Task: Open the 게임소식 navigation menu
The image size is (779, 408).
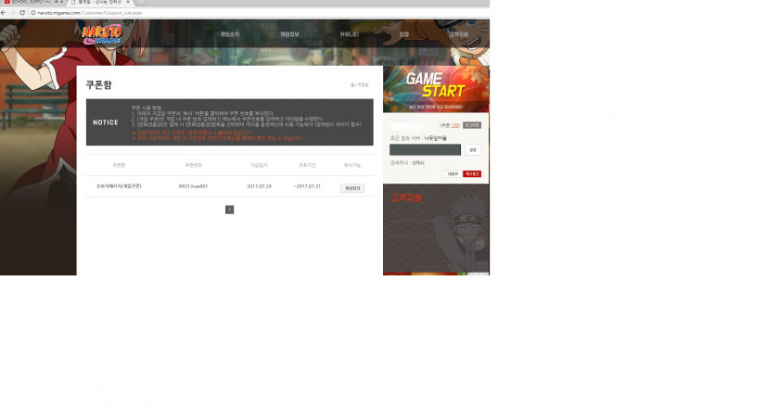Action: [x=230, y=34]
